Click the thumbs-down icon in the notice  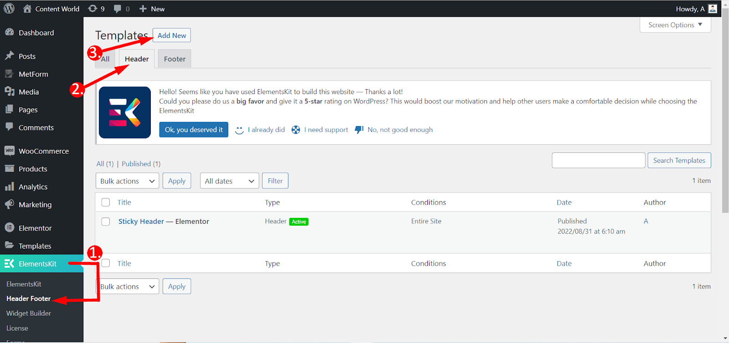pos(359,130)
